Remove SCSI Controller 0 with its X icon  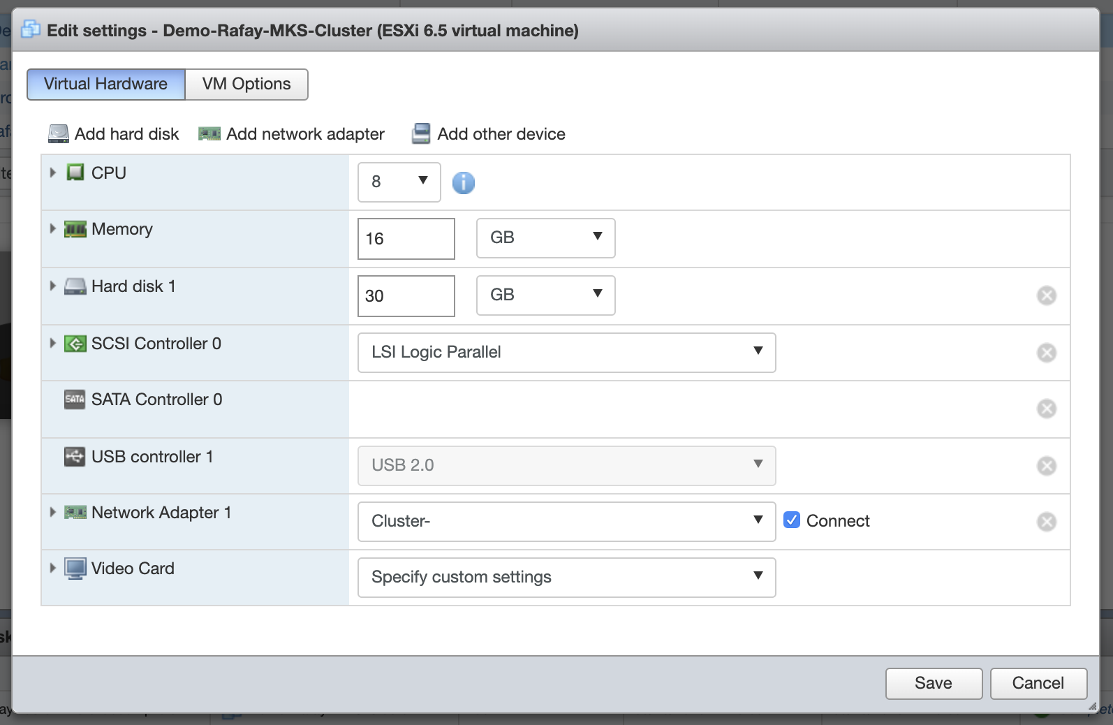1047,353
